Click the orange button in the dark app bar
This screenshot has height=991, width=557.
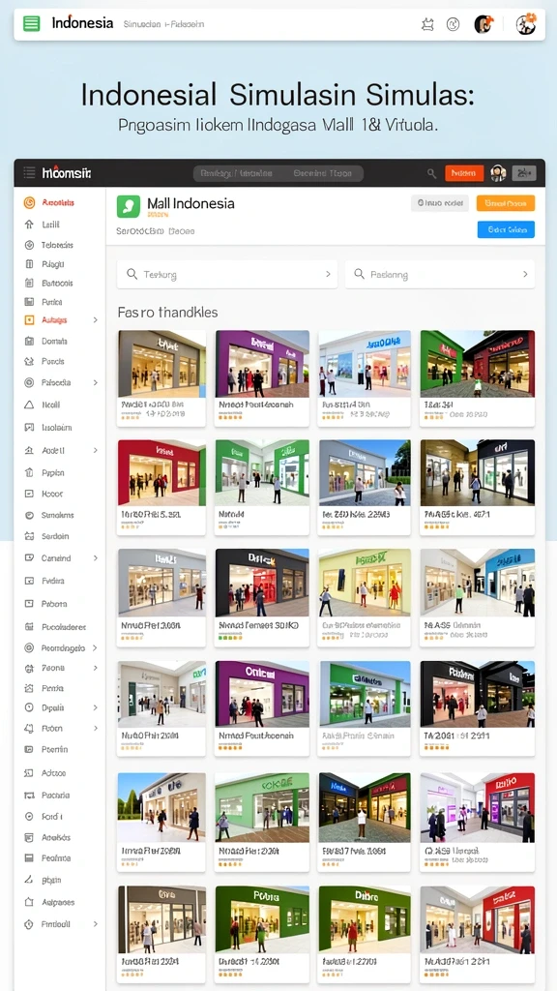(x=464, y=173)
